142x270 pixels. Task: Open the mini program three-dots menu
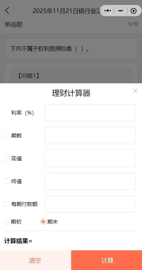click(x=108, y=11)
